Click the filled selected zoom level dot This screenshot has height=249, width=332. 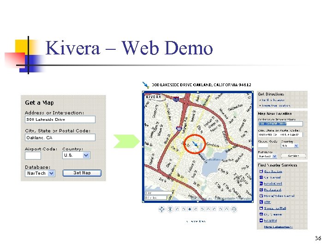point(190,209)
